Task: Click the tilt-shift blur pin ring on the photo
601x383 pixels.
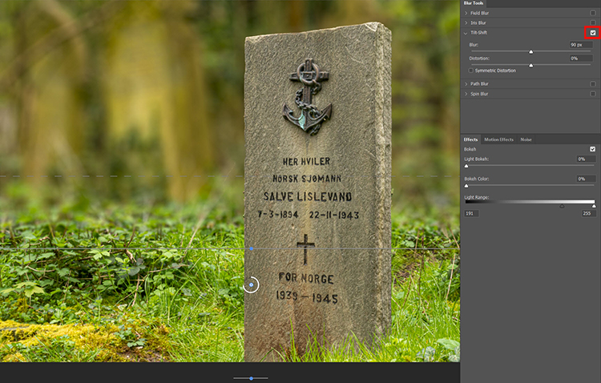Action: pyautogui.click(x=251, y=284)
